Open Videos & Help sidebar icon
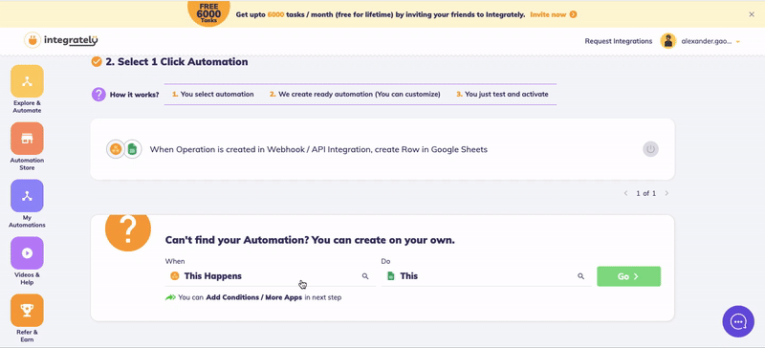The width and height of the screenshot is (765, 348). (x=27, y=252)
